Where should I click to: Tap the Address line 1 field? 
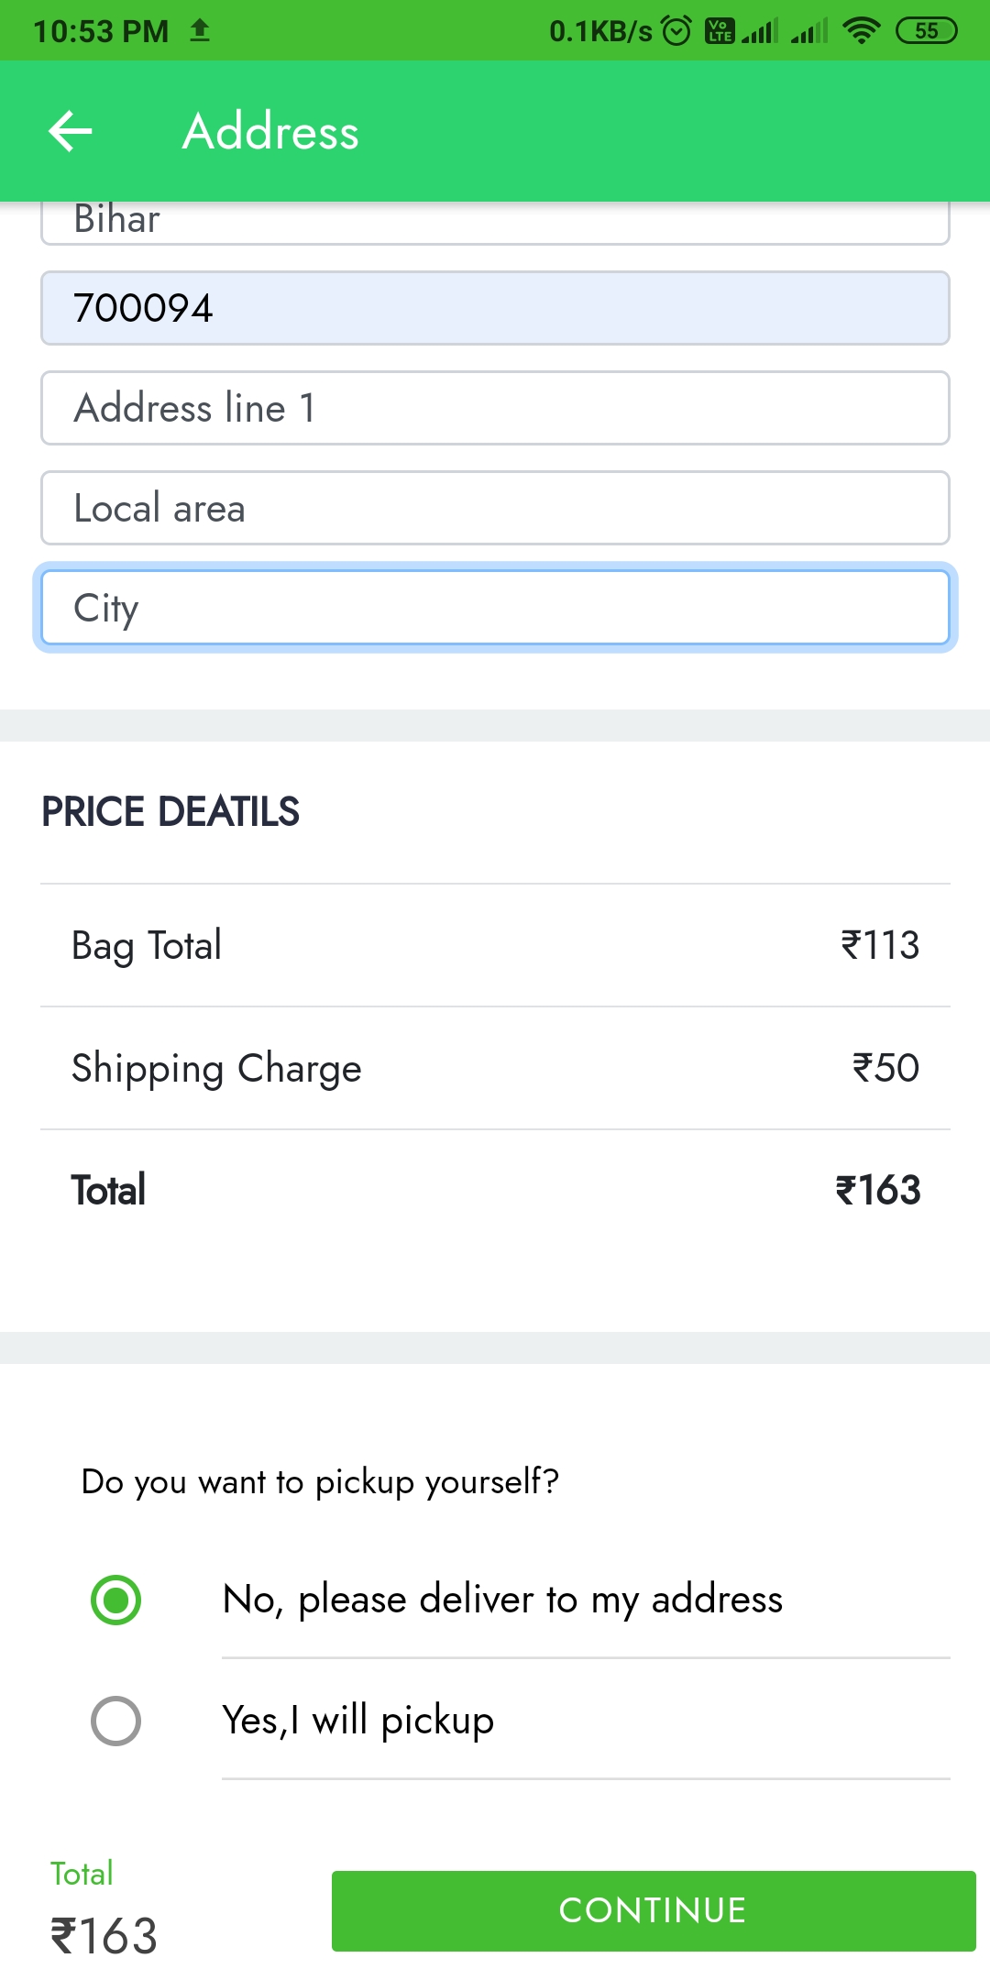coord(495,408)
